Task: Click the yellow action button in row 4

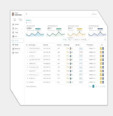Action: click(101, 60)
